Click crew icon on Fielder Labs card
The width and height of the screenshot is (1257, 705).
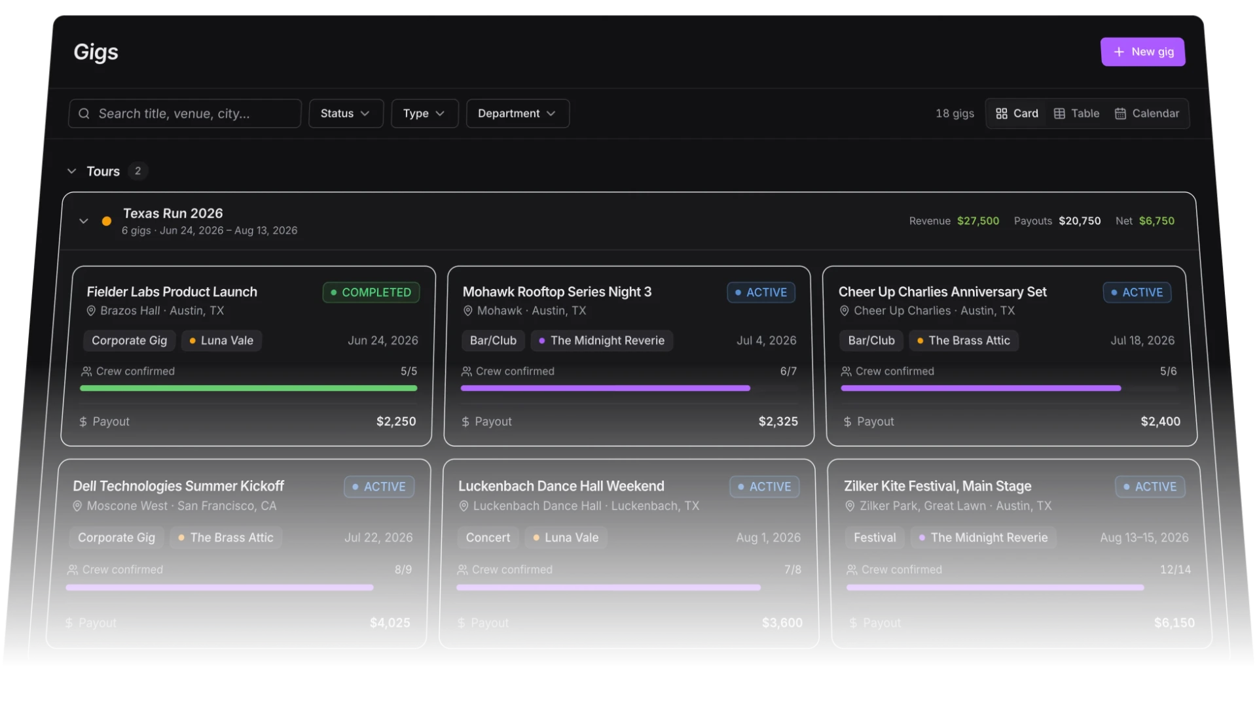(86, 371)
